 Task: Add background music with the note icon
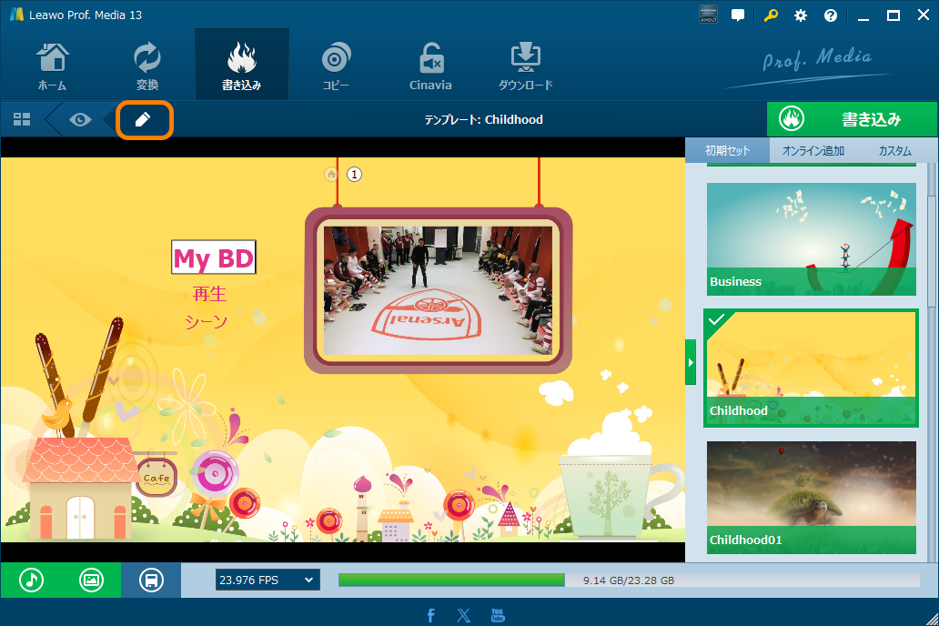coord(31,580)
